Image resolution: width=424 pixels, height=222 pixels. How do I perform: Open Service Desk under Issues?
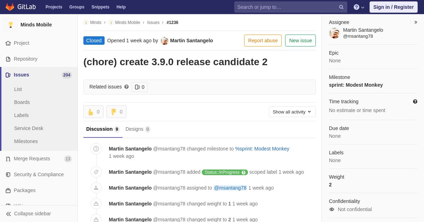(29, 128)
